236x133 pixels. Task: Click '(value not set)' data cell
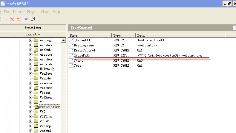151,40
